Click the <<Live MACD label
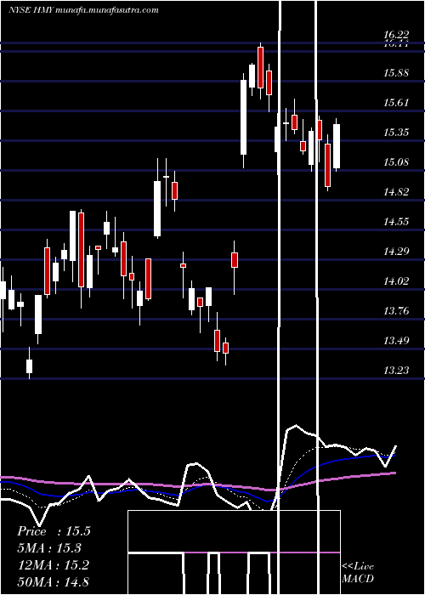 [x=358, y=573]
